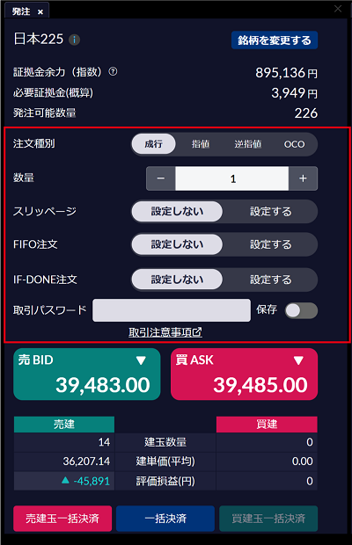Increase quantity with the plus button
Viewport: 352px width, 545px height.
(303, 178)
